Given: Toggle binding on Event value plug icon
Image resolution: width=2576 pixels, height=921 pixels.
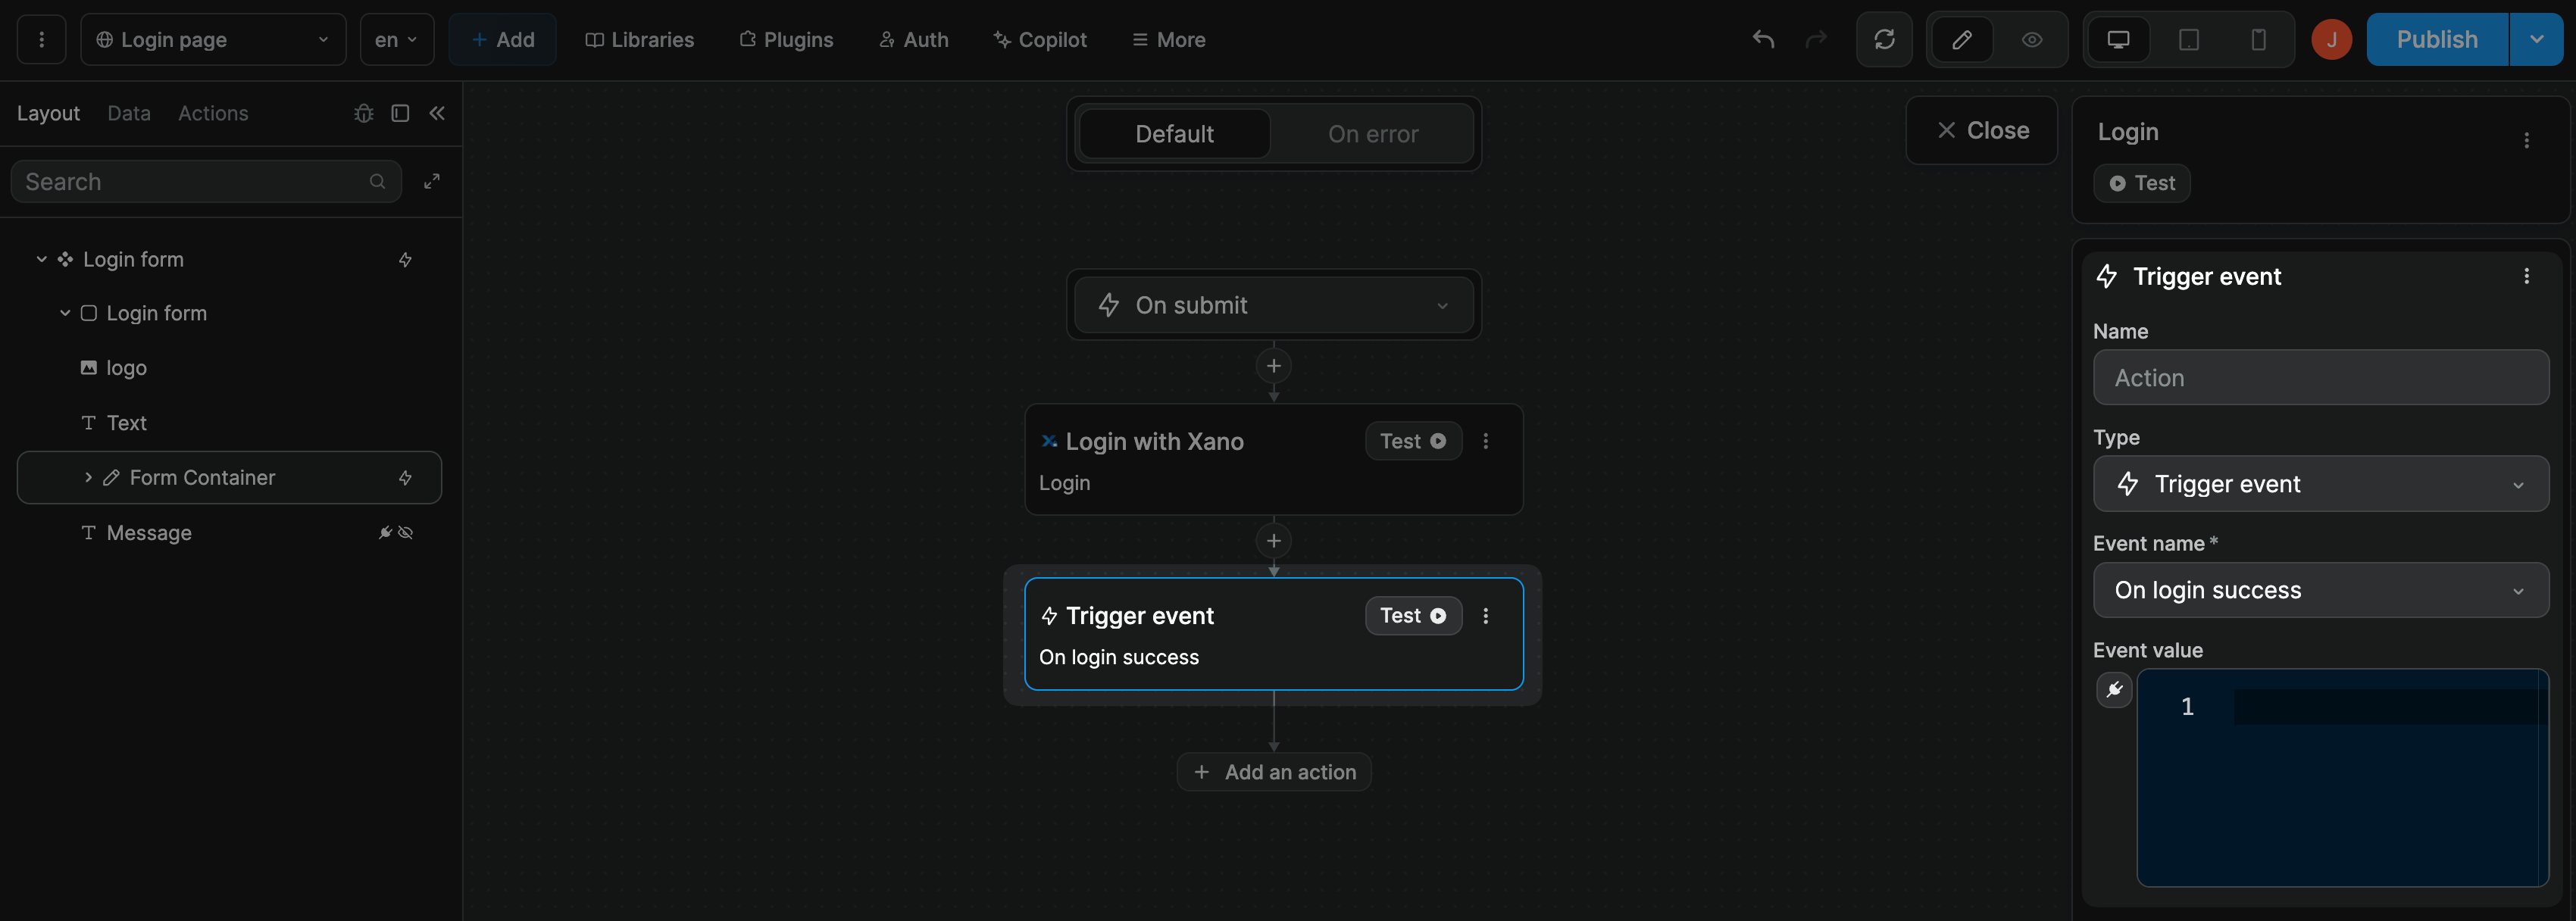Looking at the screenshot, I should point(2114,690).
